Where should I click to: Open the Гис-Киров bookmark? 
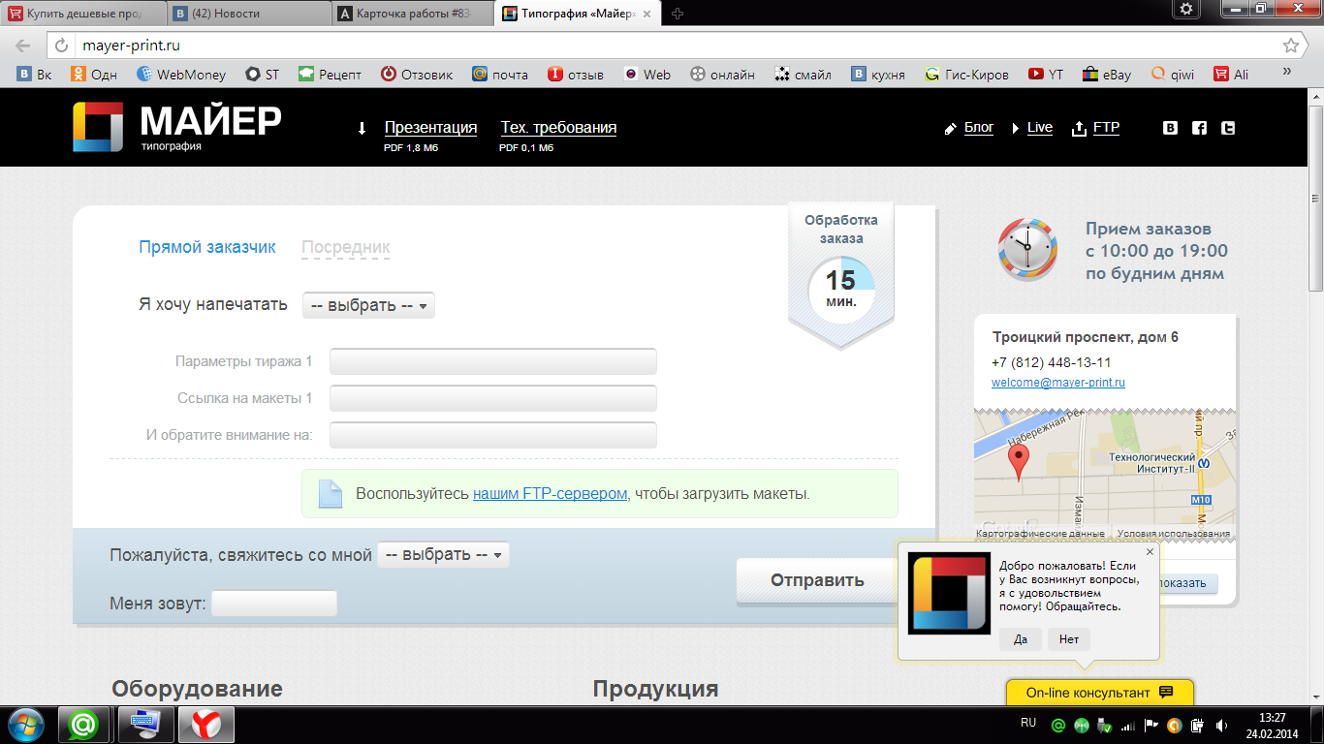point(966,74)
